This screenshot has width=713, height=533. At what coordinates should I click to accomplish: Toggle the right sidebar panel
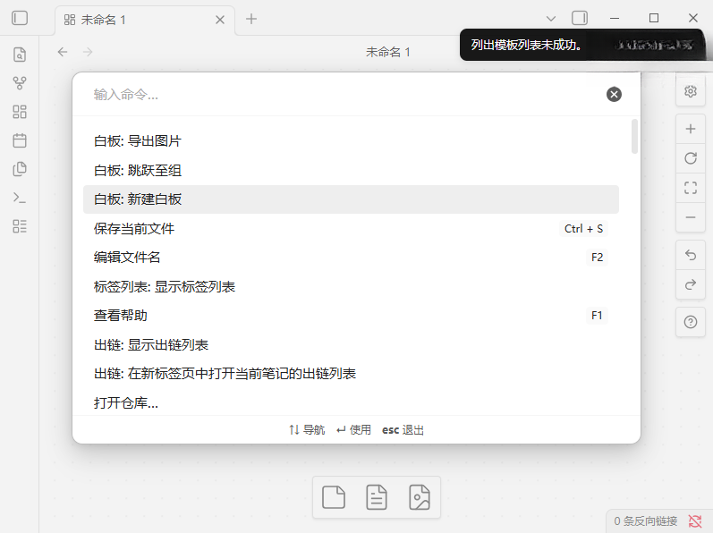coord(580,18)
